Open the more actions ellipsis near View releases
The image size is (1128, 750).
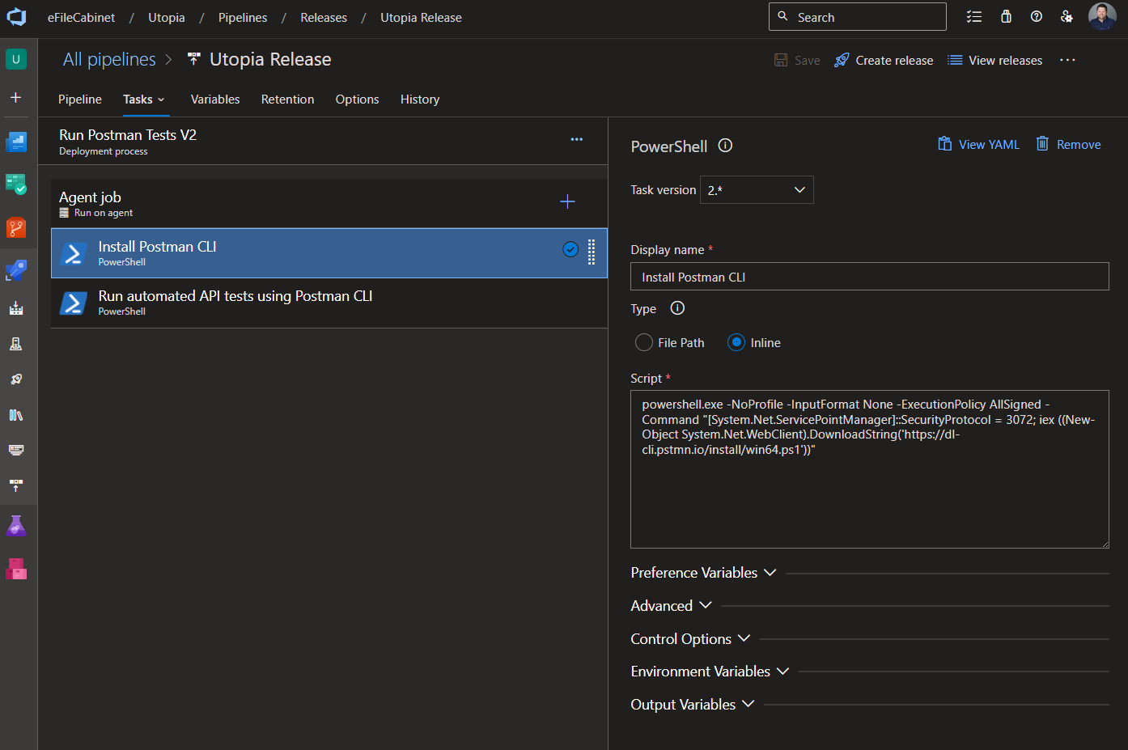[1067, 60]
